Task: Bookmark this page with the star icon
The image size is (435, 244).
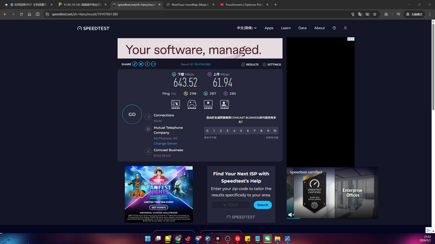Action: click(375, 14)
